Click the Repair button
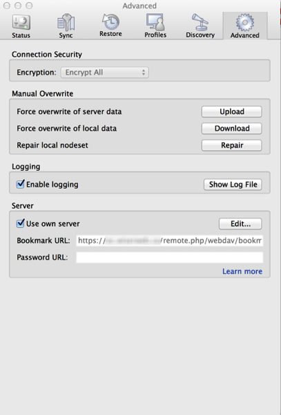 tap(231, 145)
